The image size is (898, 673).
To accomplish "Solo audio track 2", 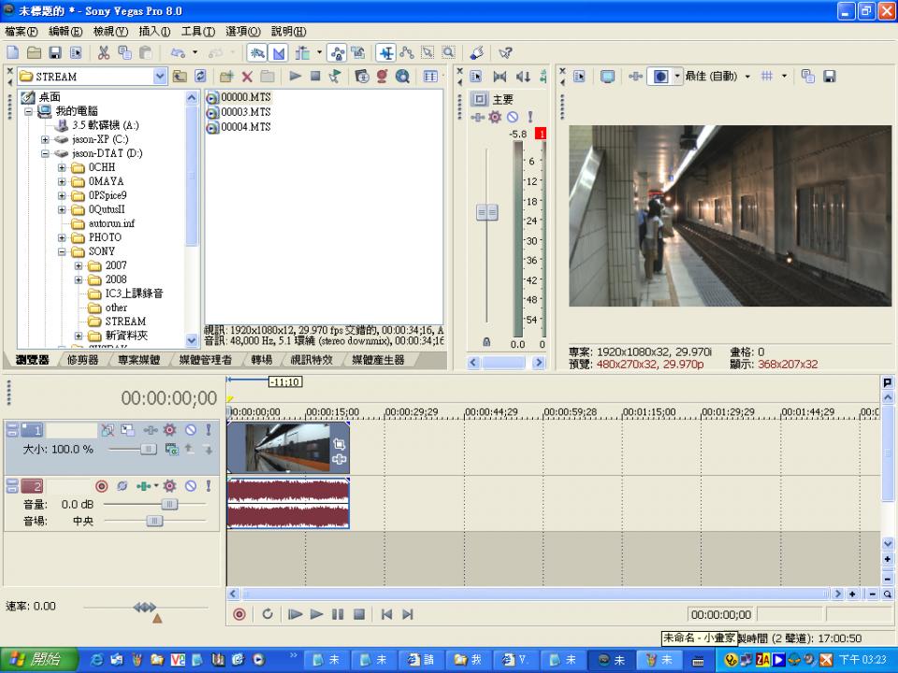I will (x=208, y=486).
